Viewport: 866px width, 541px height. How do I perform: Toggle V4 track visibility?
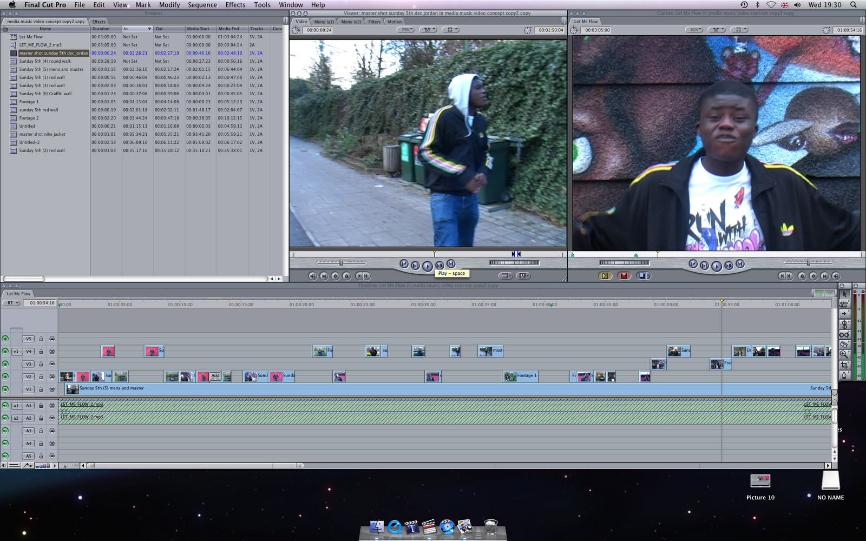tap(5, 351)
